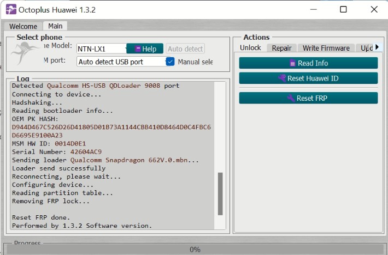Click the 'Serial Number: 42604AC9' log line

point(57,151)
